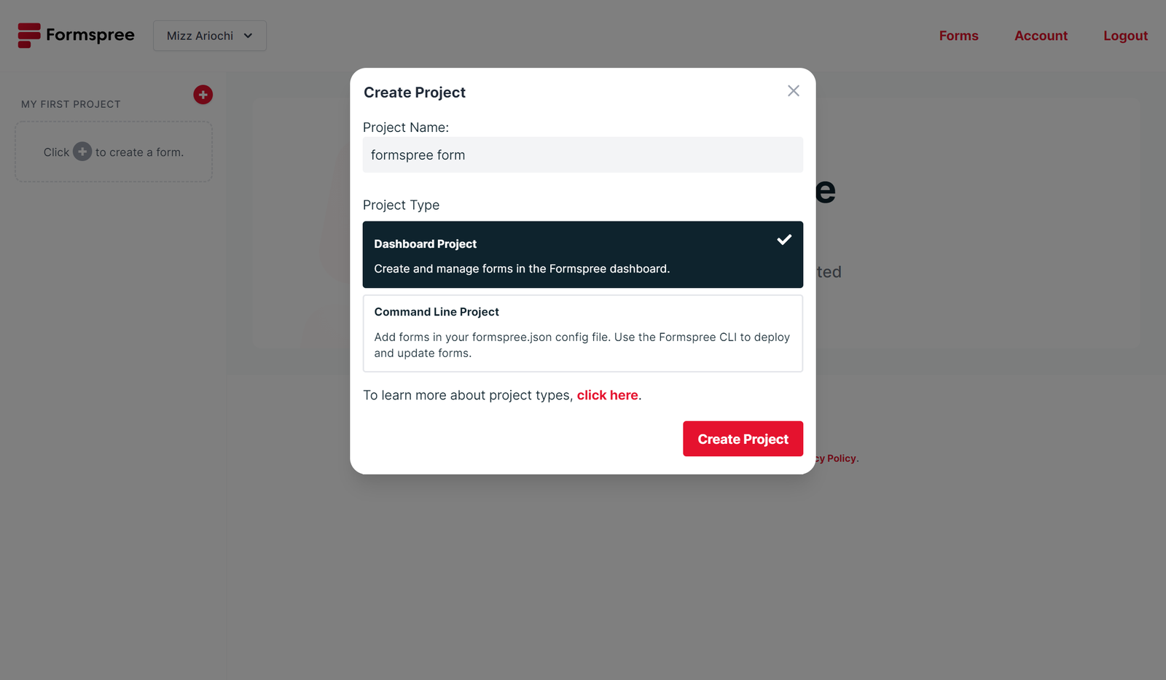1166x680 pixels.
Task: Click the checkmark on Dashboard Project option
Action: coord(784,239)
